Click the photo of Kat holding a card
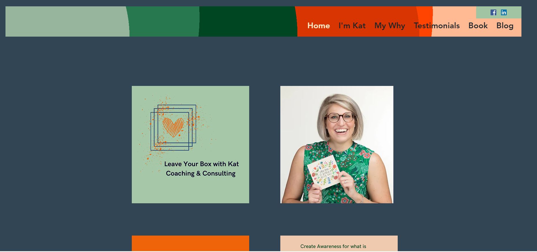This screenshot has height=252, width=537. pyautogui.click(x=337, y=144)
